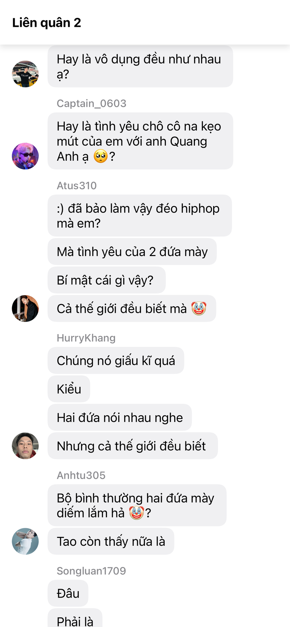Select the 'Chúng nó giấu kĩ quá' bubble
Viewport: 290px width, 627px height.
click(x=116, y=361)
